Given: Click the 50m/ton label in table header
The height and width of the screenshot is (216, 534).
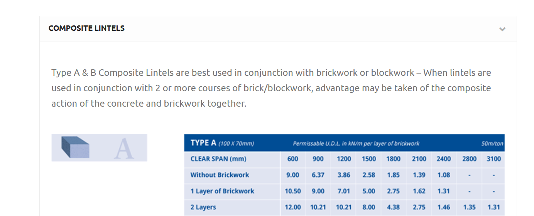Looking at the screenshot, I should click(x=492, y=144).
